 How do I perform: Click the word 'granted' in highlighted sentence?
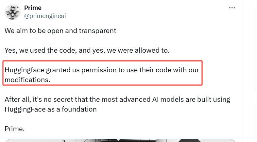[58, 70]
